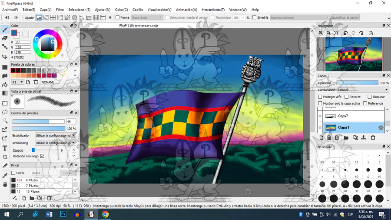Delete the selected layer
This screenshot has width=391, height=220.
[373, 138]
